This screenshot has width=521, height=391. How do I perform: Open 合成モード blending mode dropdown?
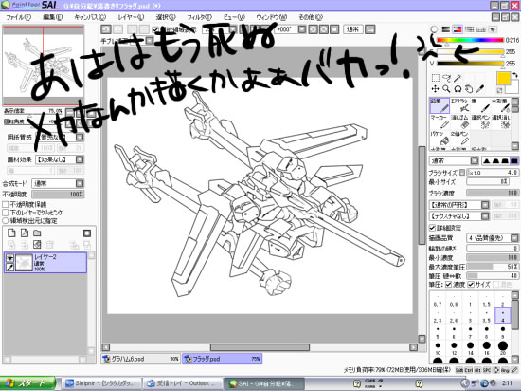80,183
